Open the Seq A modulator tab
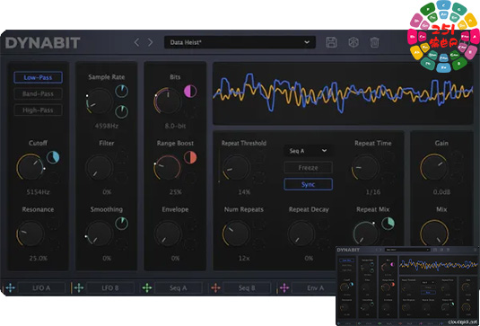 pyautogui.click(x=179, y=288)
